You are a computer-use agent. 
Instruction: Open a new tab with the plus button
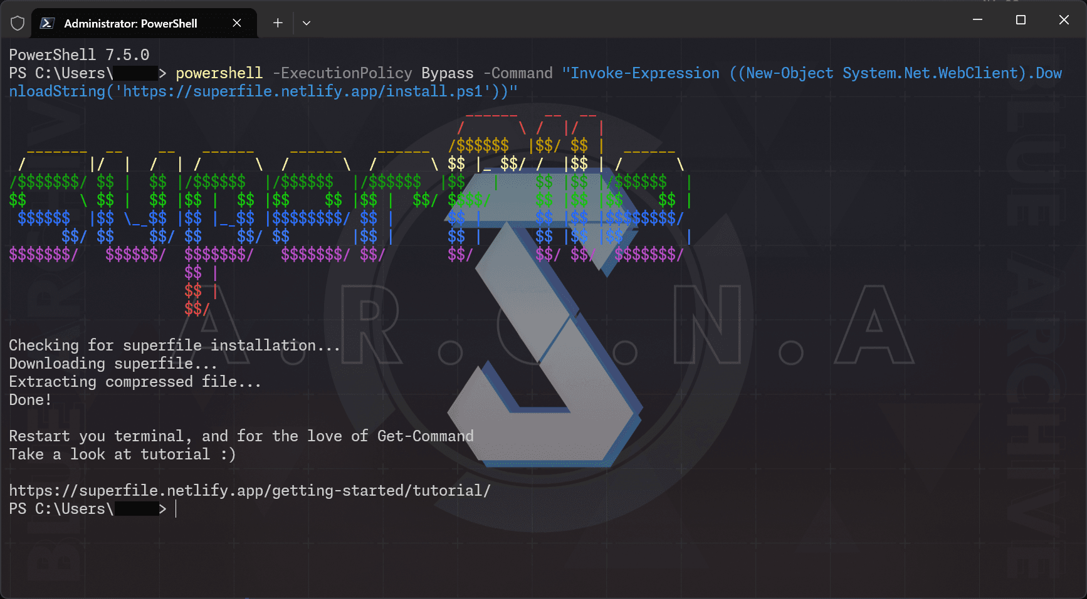(278, 23)
